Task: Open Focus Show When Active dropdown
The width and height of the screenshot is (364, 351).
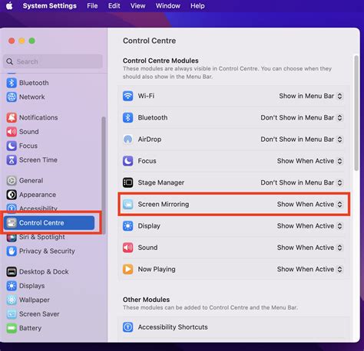Action: point(309,161)
